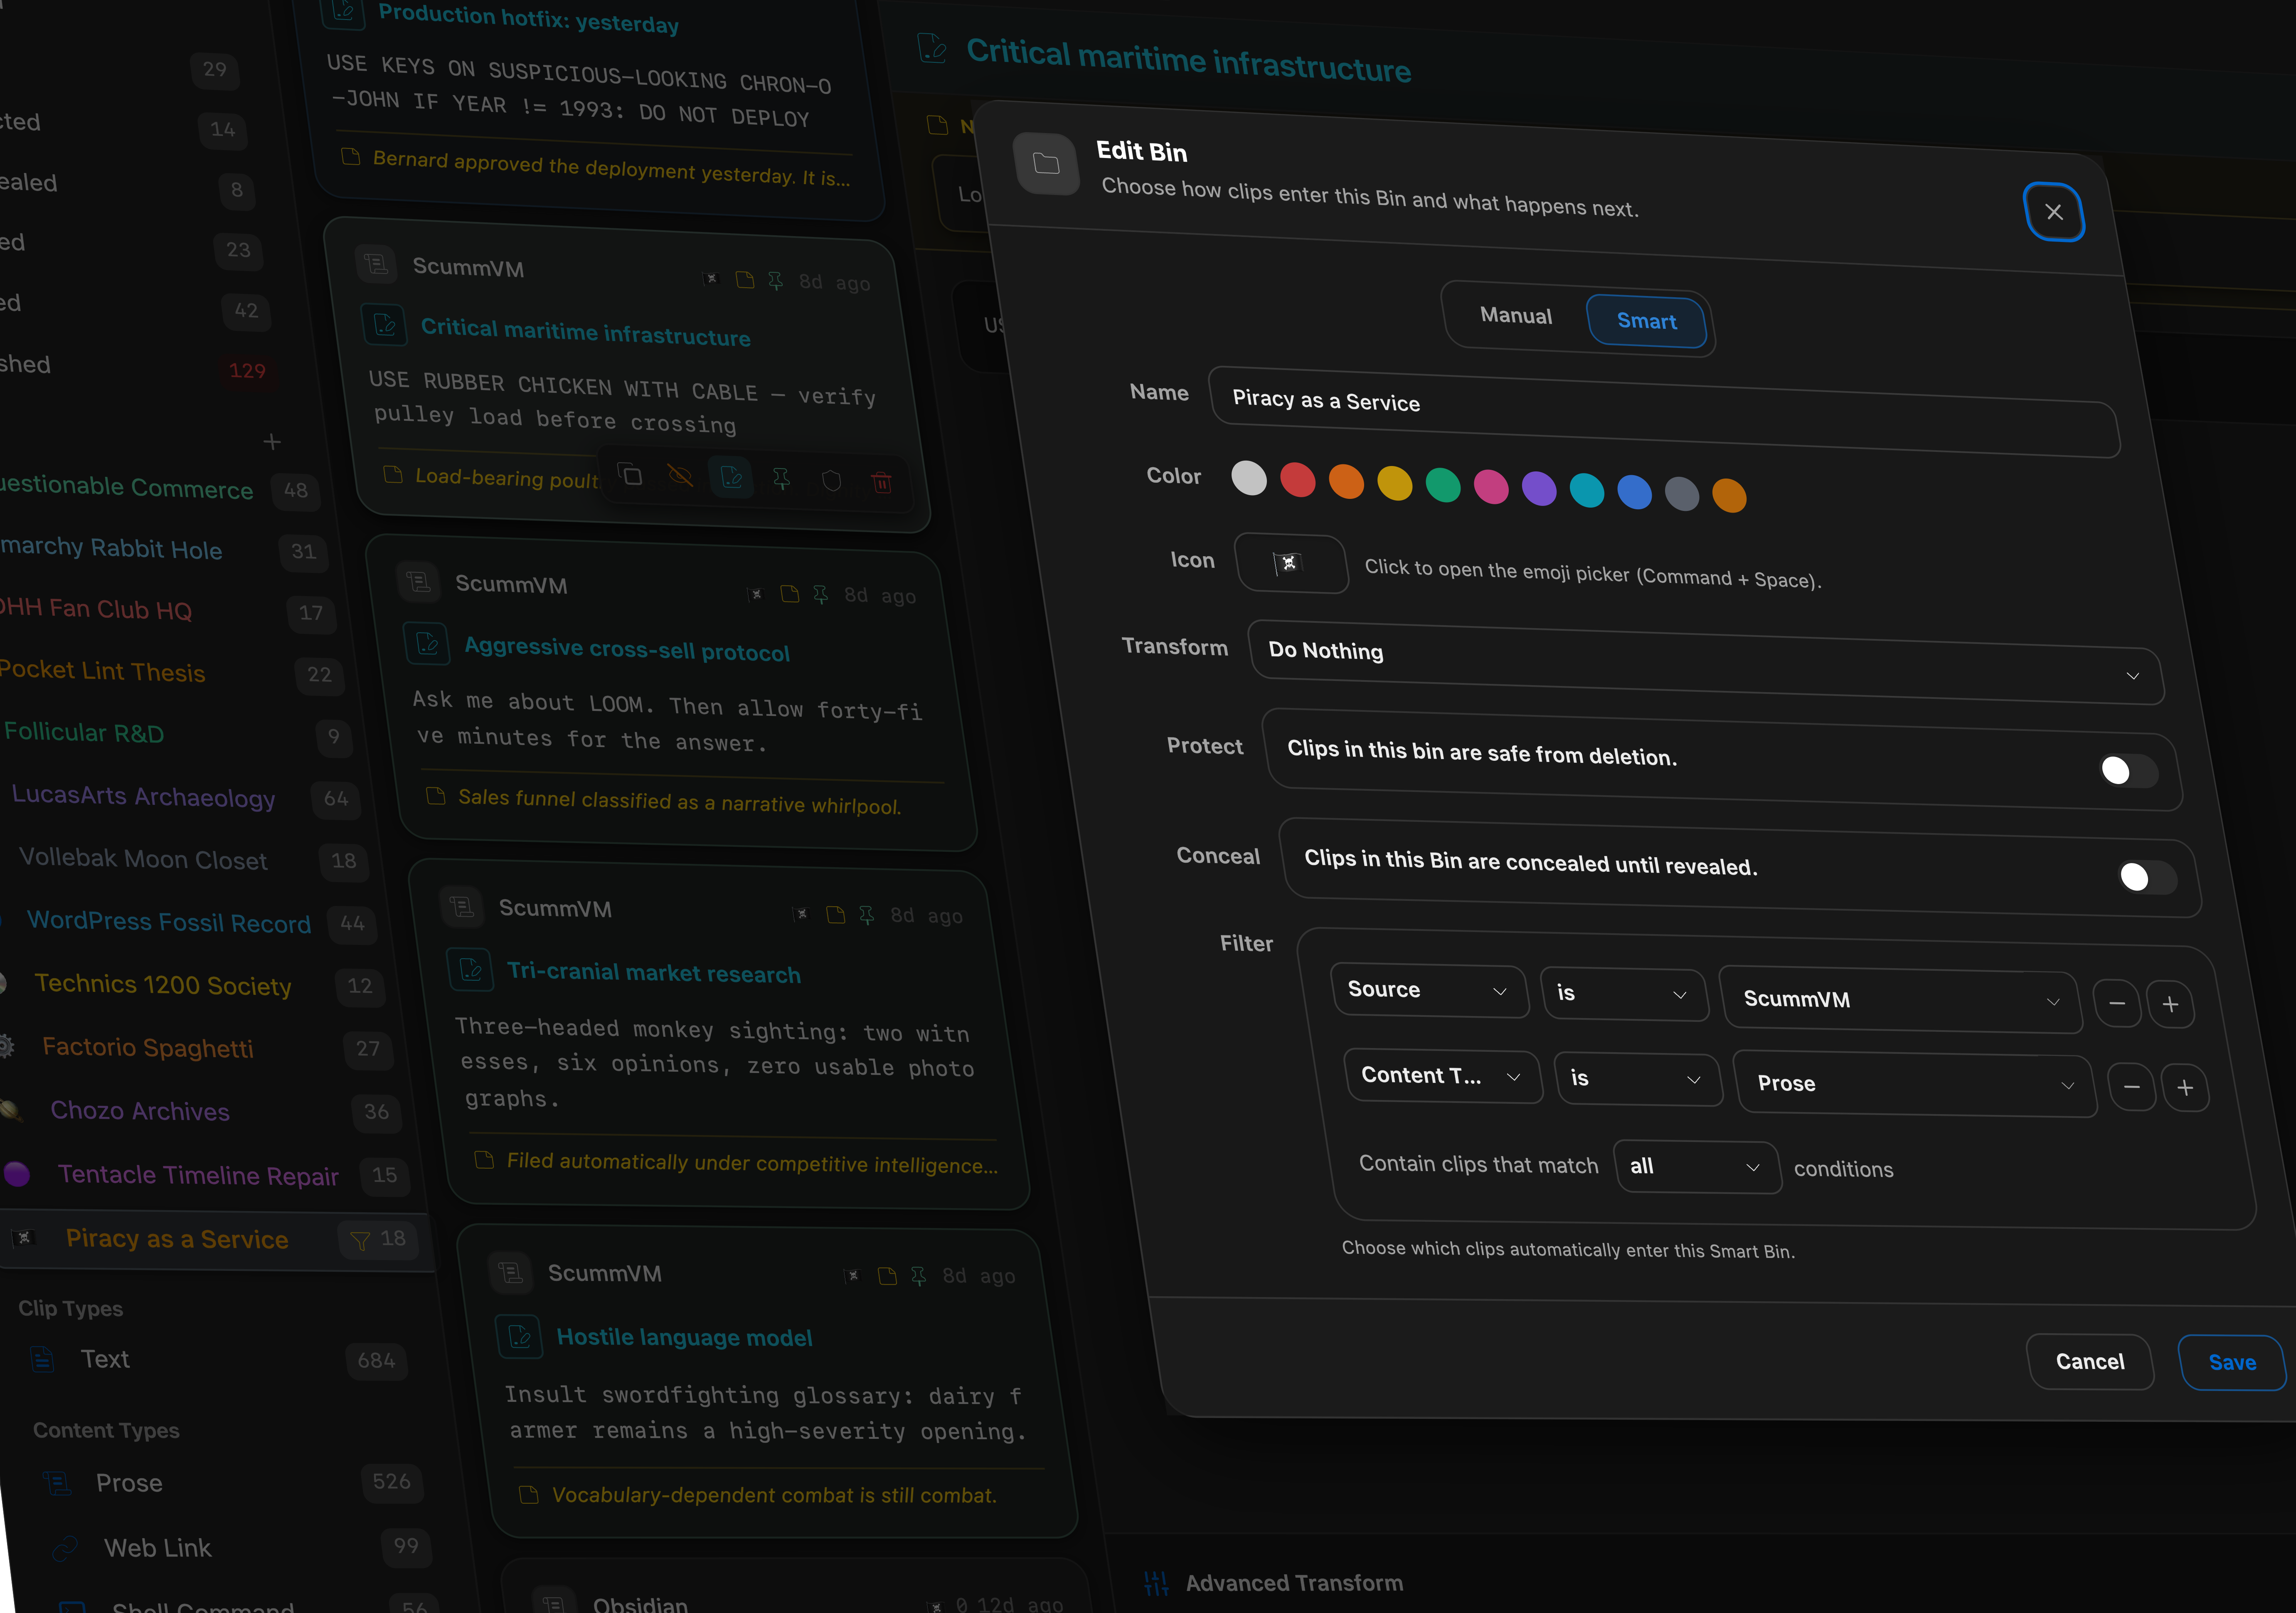
Task: Click the red trash icon on clip toolbar
Action: pos(882,483)
